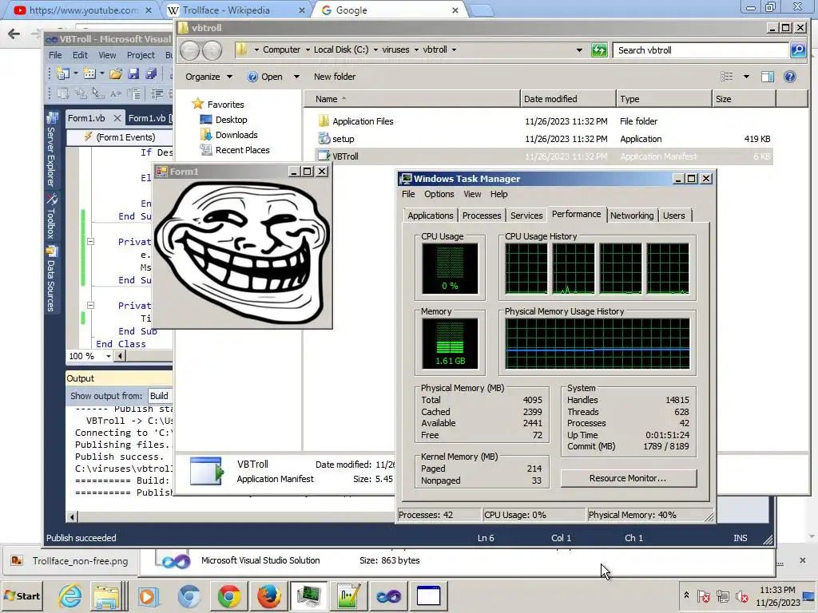The image size is (818, 613).
Task: Open the editor zoom 100 % dropdown
Action: tap(109, 356)
